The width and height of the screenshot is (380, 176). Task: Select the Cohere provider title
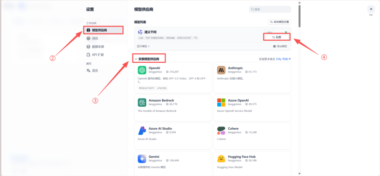pos(233,128)
